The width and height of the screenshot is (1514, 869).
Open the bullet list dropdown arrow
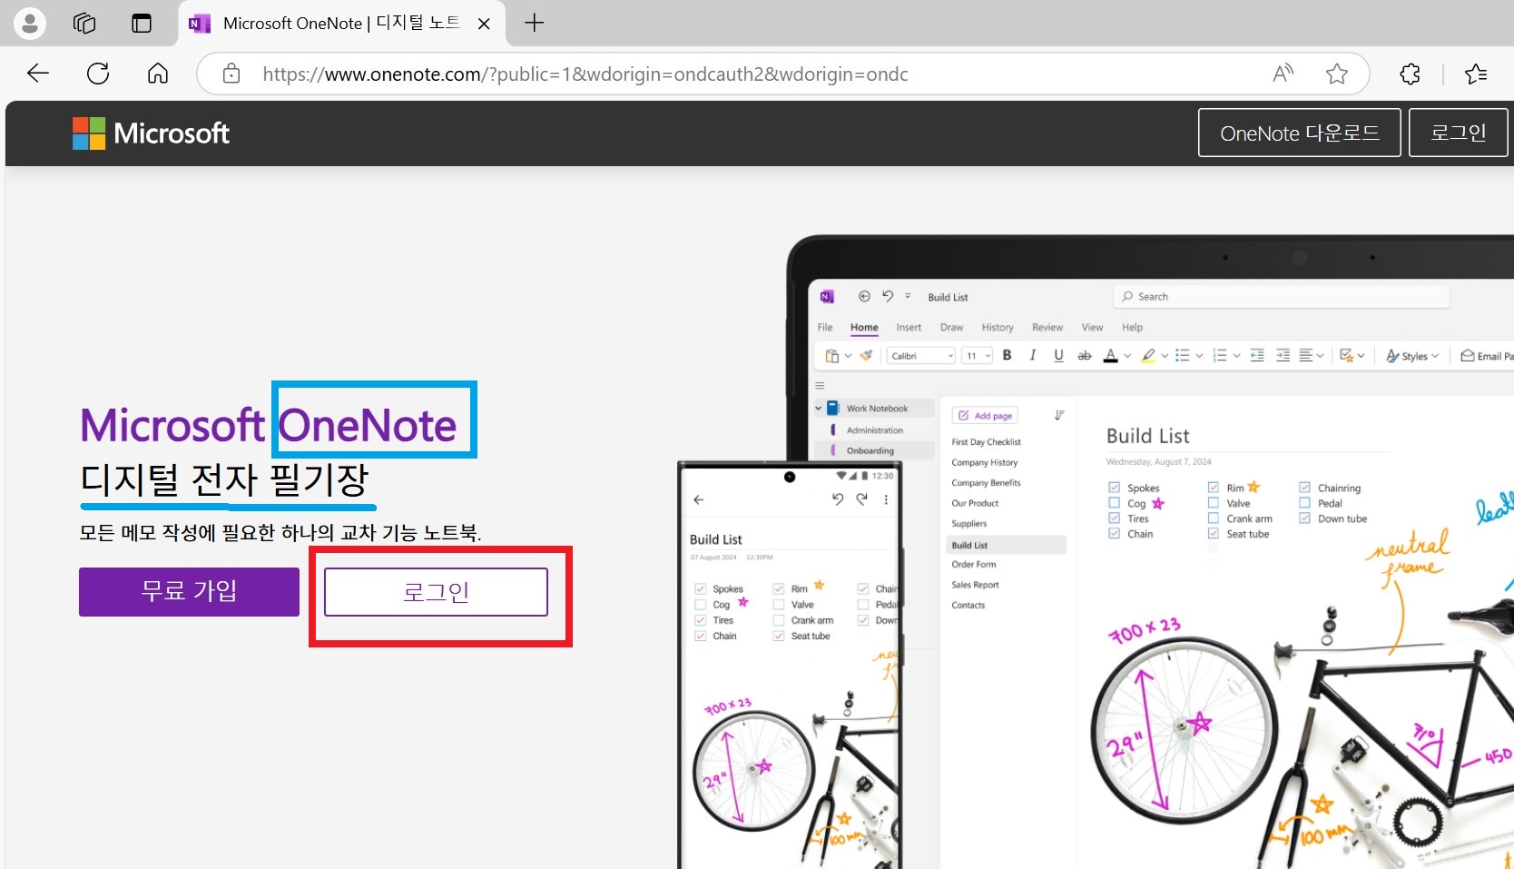tap(1199, 356)
